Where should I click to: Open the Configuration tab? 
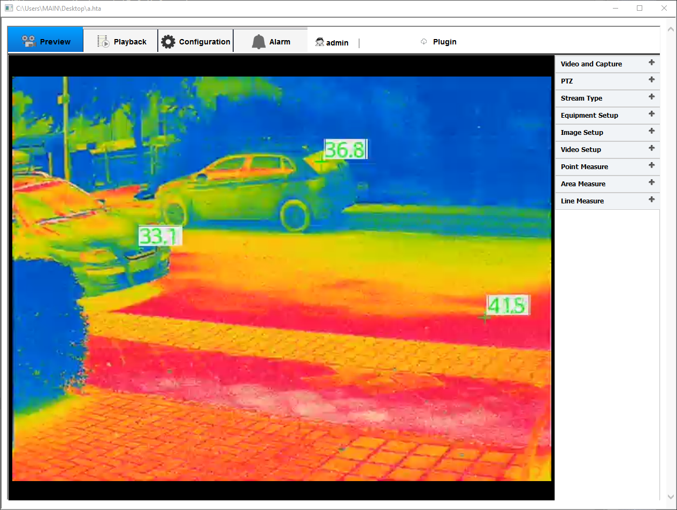(196, 41)
